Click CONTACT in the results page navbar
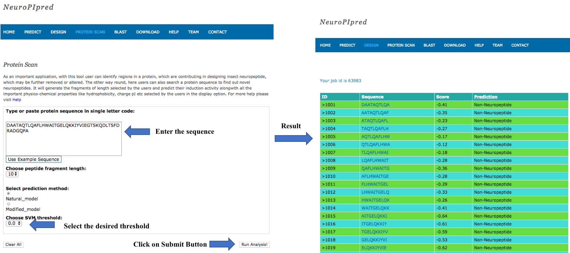Image resolution: width=570 pixels, height=253 pixels. pyautogui.click(x=520, y=45)
